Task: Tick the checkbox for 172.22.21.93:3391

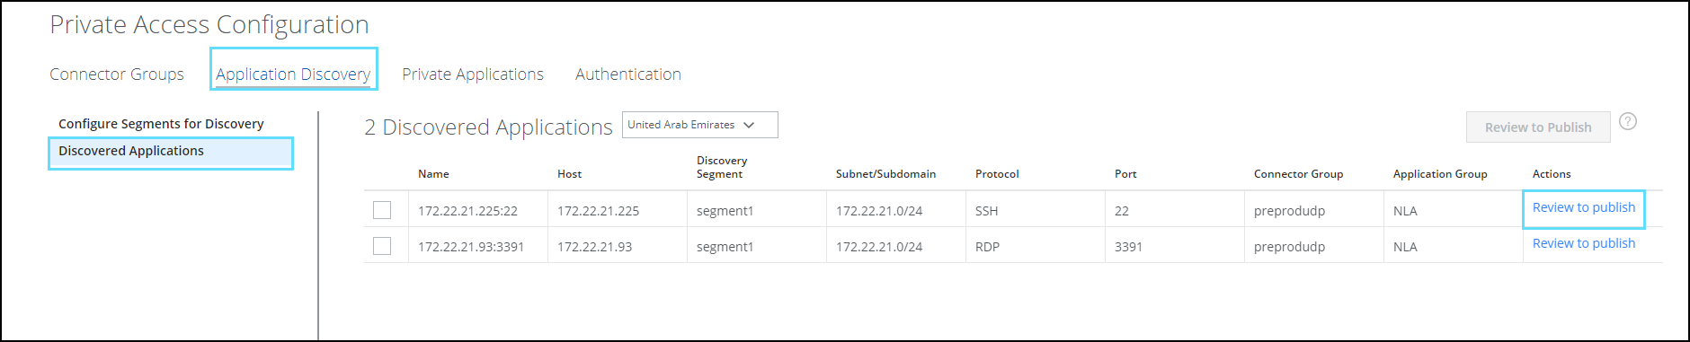Action: tap(382, 246)
